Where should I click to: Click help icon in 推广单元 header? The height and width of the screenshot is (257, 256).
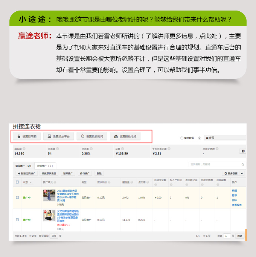click(55, 182)
